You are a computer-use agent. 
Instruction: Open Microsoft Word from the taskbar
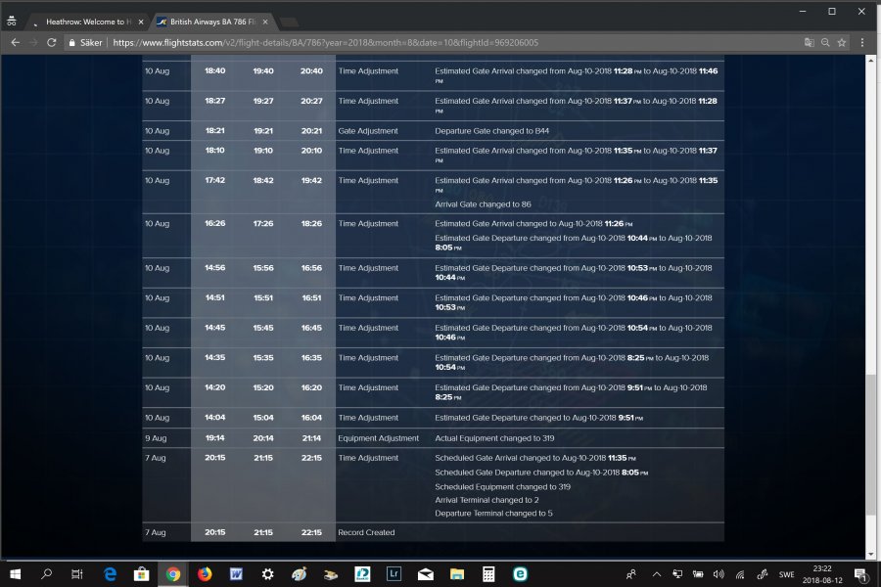point(236,574)
